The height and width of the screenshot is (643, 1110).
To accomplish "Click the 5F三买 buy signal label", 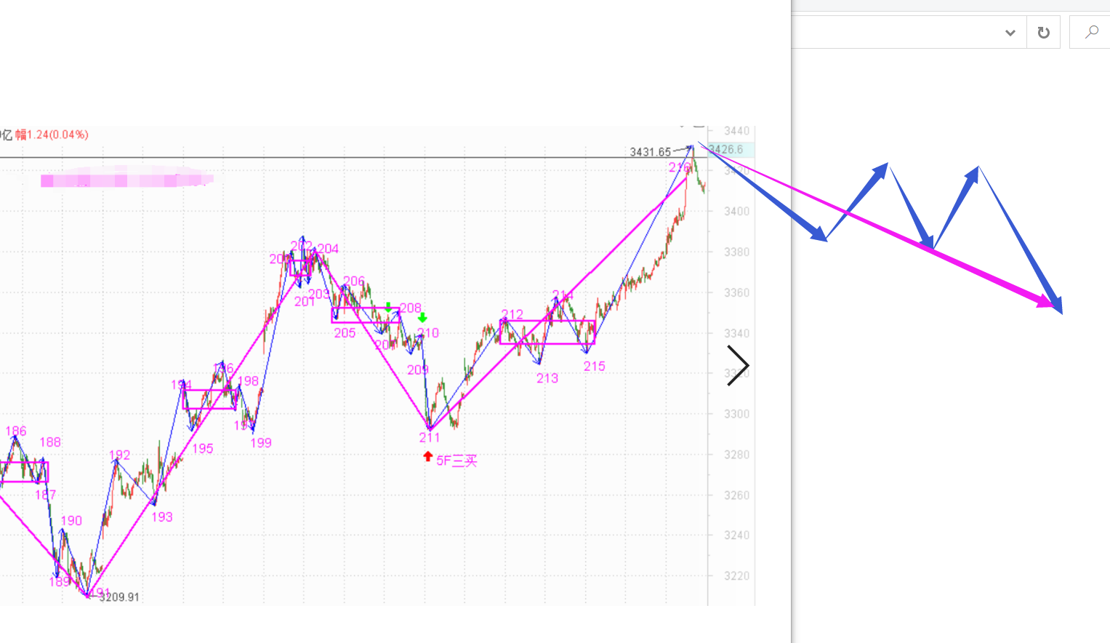I will coord(457,460).
